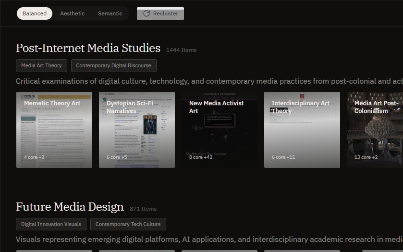The width and height of the screenshot is (403, 252).
Task: Click the Recluster button
Action: point(160,13)
